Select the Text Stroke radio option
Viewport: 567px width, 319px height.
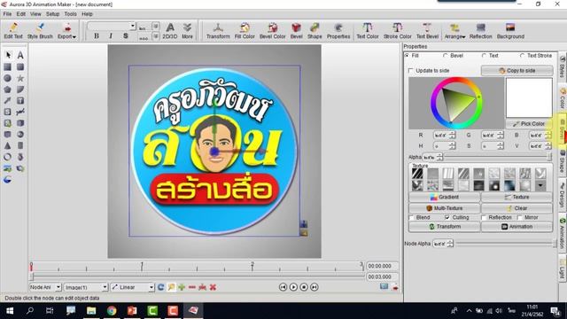point(522,56)
